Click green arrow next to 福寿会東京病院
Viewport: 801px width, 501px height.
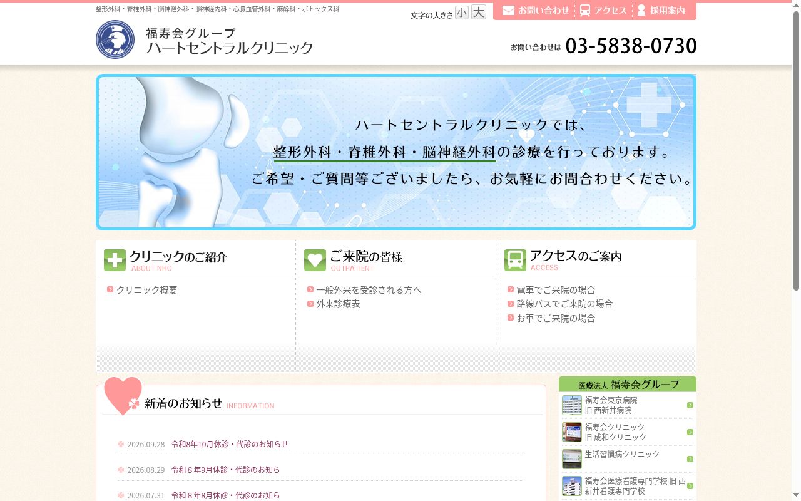coord(690,405)
